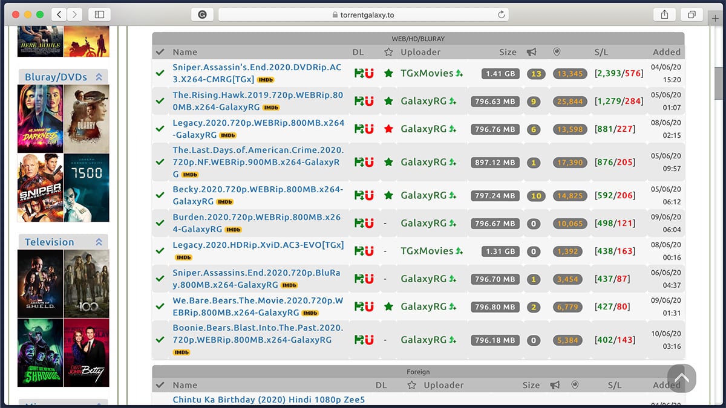
Task: Click the green star in We.Bare.Bears row
Action: pos(388,306)
